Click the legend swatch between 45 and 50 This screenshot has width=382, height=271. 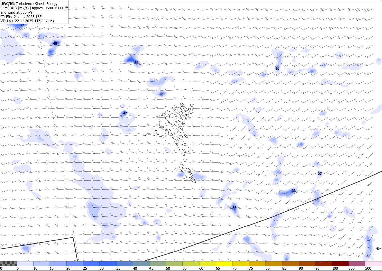tap(158, 263)
